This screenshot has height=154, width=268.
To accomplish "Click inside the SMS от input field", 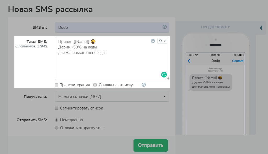I will 105,27.
